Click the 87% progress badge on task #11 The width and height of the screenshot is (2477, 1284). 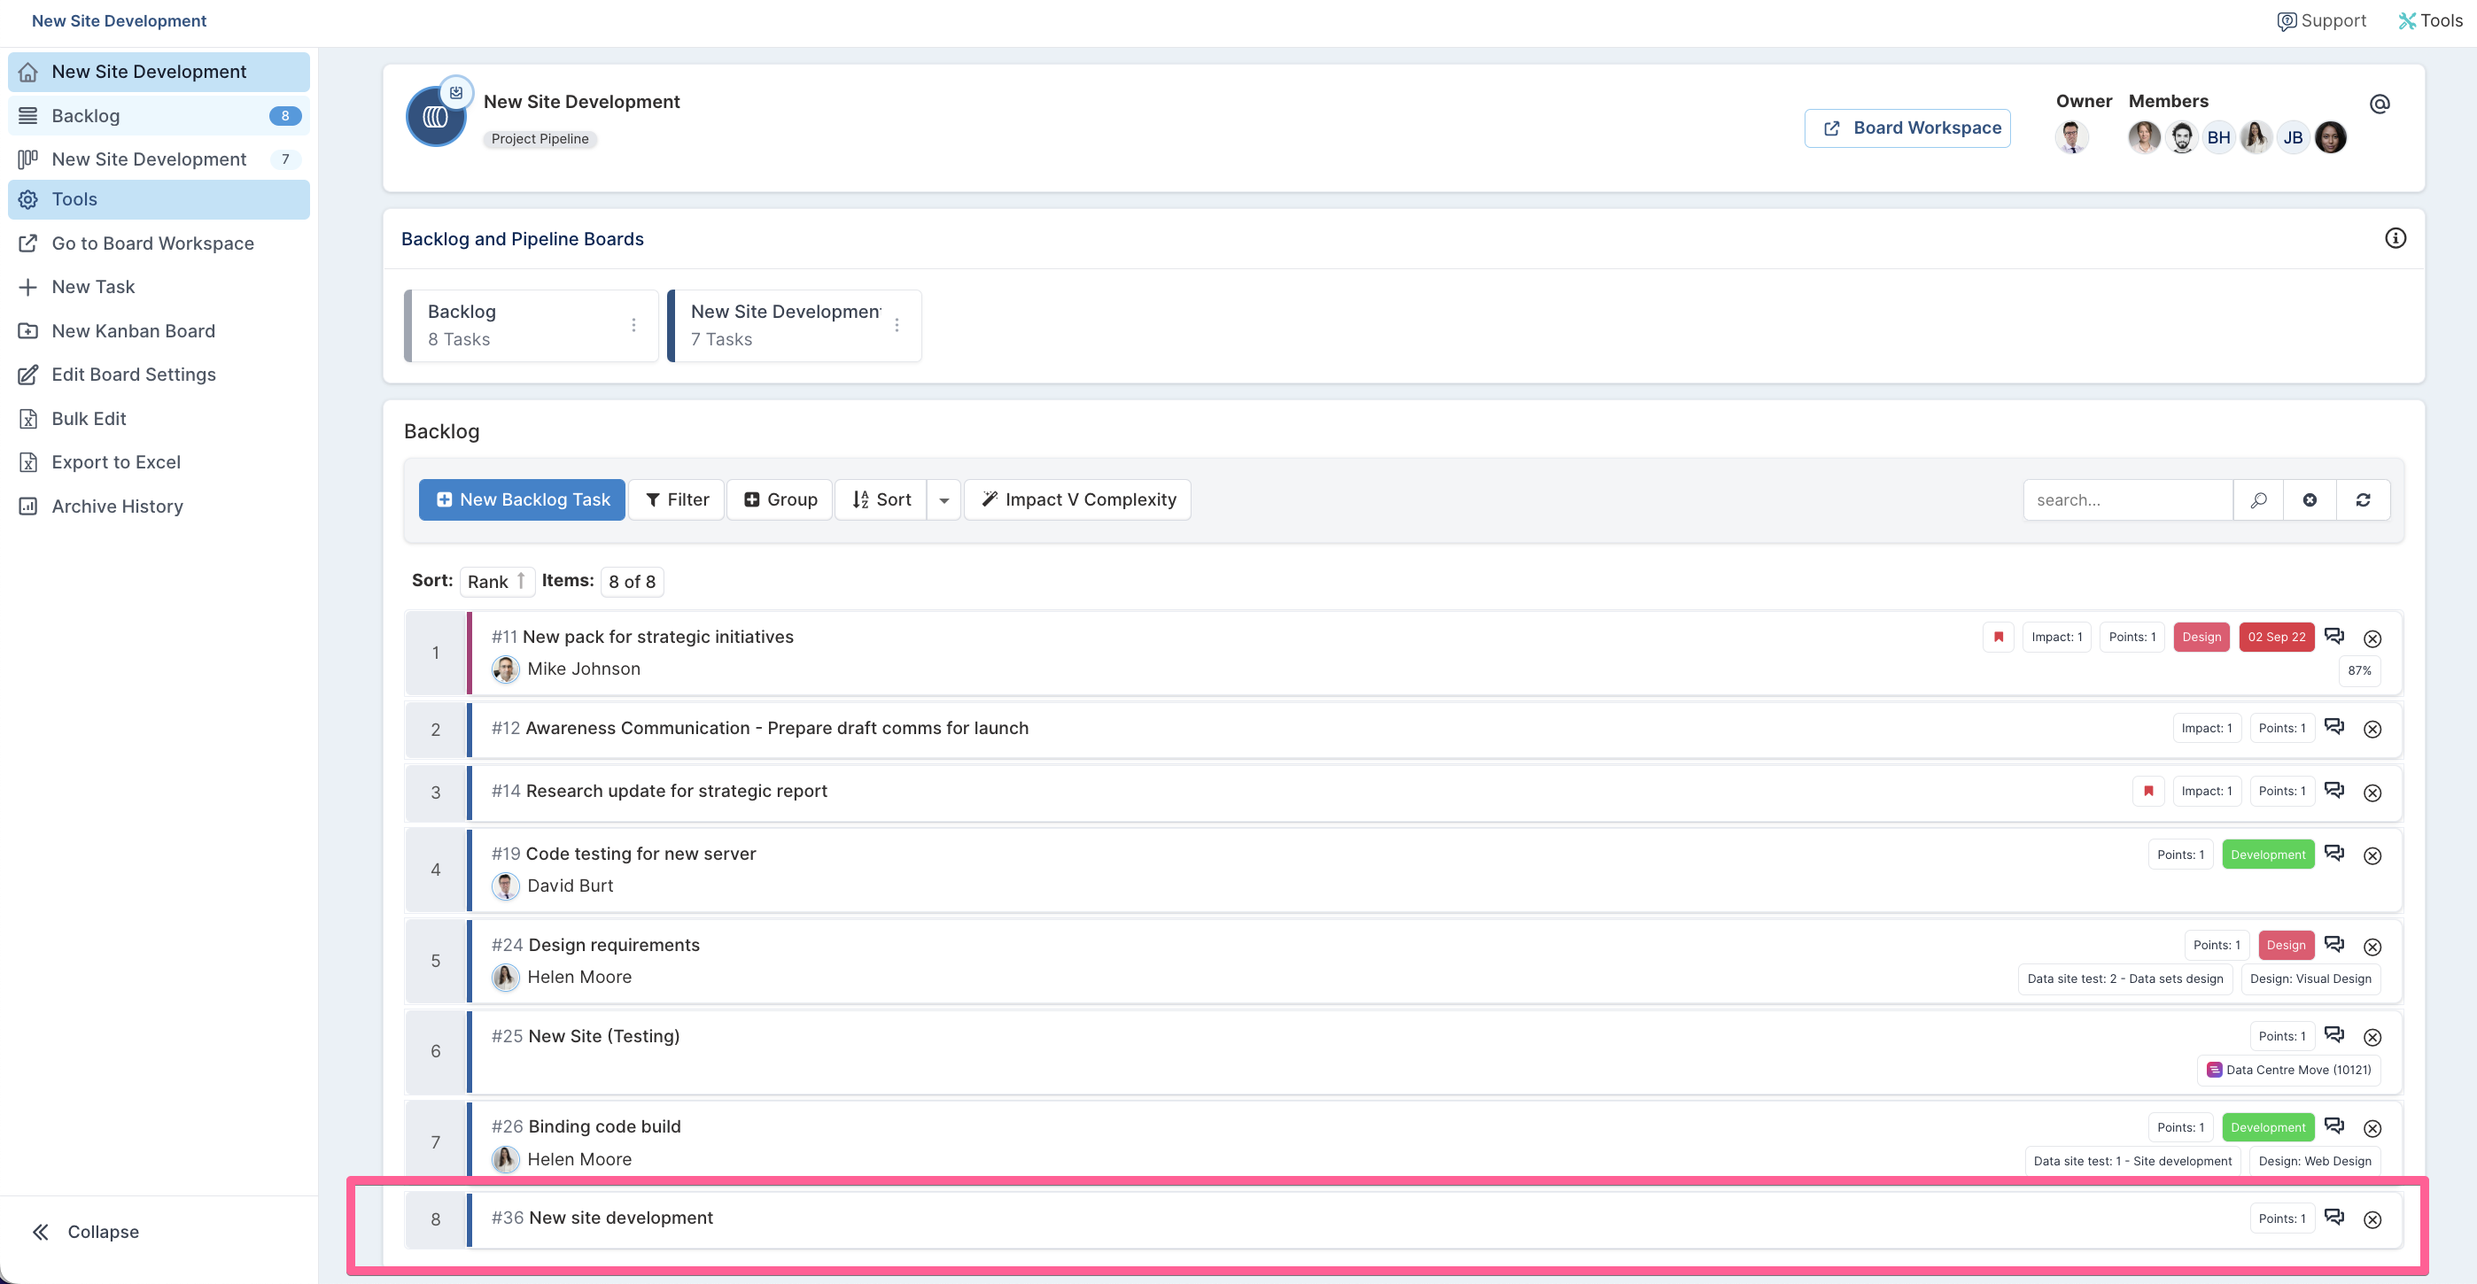[2358, 671]
